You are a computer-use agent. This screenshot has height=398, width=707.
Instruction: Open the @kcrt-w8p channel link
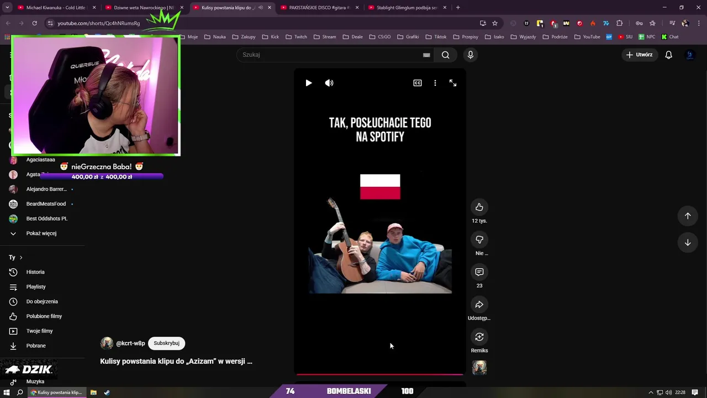pos(130,343)
